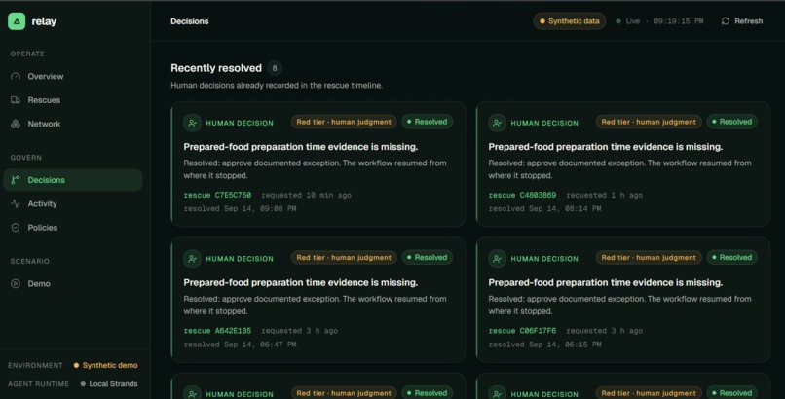
Task: Click Resolved badge on rescue C4803869 card
Action: pos(732,122)
